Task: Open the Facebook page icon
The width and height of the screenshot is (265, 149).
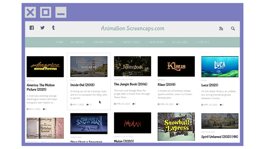Action: (x=32, y=28)
